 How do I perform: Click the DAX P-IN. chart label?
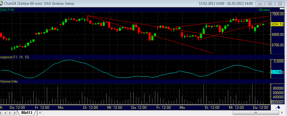(7, 10)
